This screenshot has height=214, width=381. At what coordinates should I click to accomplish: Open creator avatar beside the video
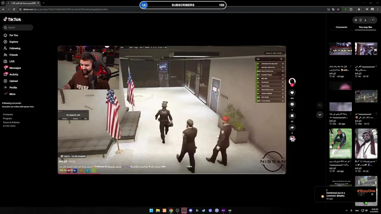(x=292, y=81)
